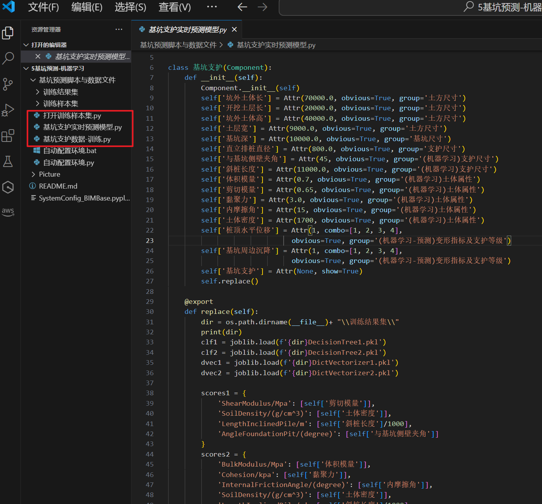Close the 基坑支护实时预测模型.py editor tab
The height and width of the screenshot is (504, 542).
(234, 30)
